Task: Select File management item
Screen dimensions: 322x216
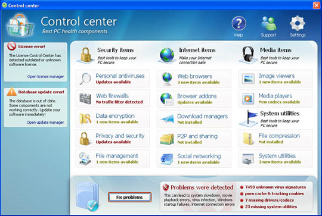Action: pyautogui.click(x=113, y=159)
